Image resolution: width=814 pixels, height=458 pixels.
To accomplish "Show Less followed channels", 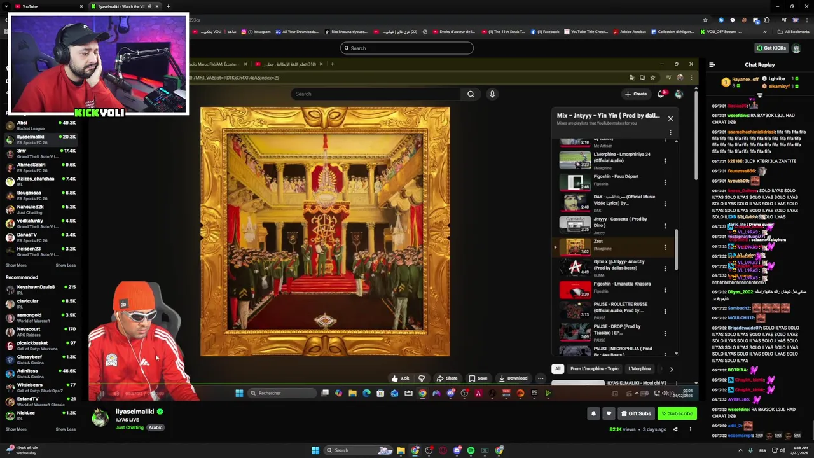I will [x=66, y=265].
